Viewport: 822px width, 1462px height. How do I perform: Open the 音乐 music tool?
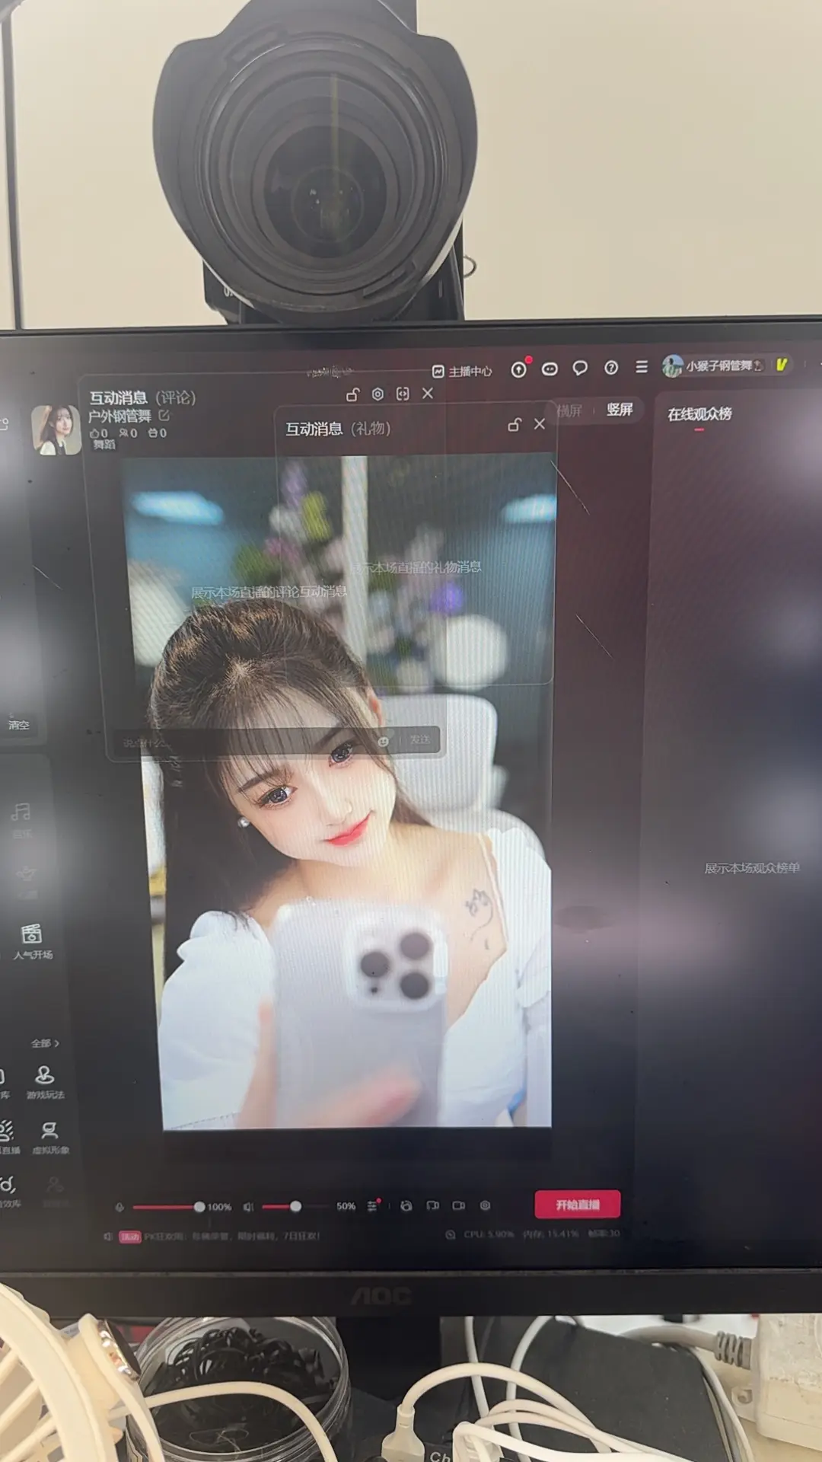[21, 819]
